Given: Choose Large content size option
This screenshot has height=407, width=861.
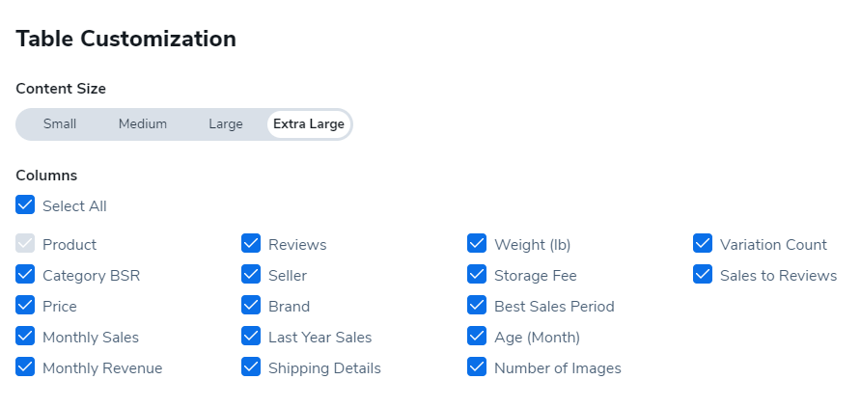Looking at the screenshot, I should [226, 124].
